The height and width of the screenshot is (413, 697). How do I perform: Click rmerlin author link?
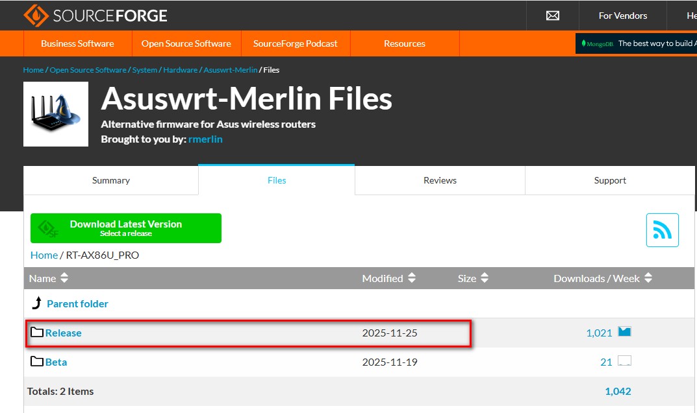click(x=205, y=139)
